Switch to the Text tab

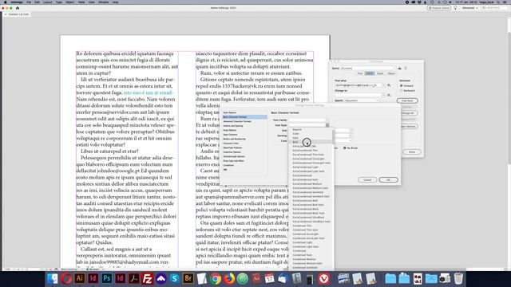(x=360, y=73)
